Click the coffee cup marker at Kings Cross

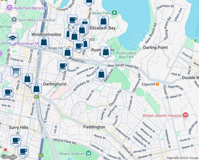(x=78, y=46)
